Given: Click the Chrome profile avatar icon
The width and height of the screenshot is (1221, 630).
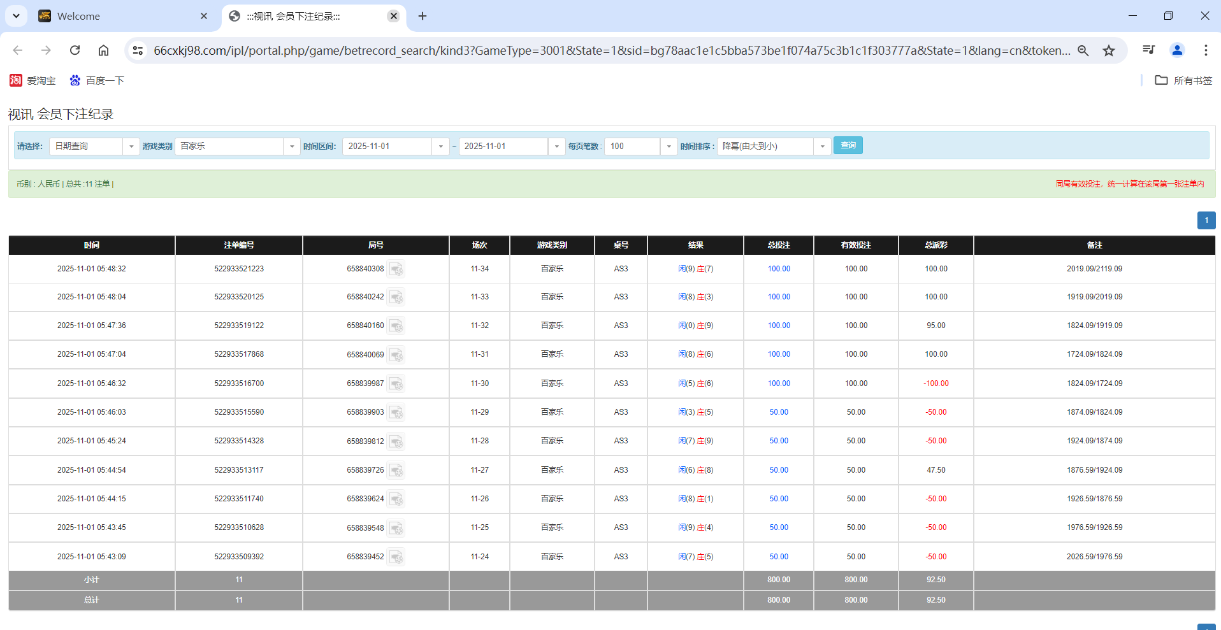Looking at the screenshot, I should click(1176, 50).
